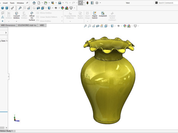Screen dimensions: 178x133
Task: Click the Mirror Entities command
Action: click(x=44, y=13)
